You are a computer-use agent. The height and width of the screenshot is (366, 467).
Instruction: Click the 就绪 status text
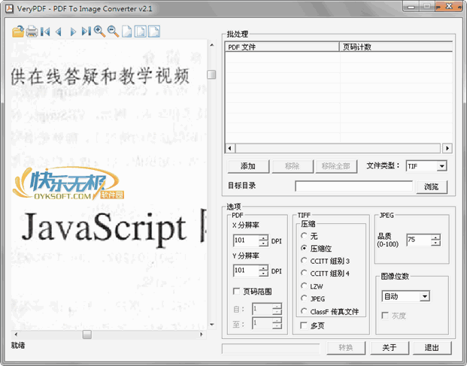pos(18,345)
